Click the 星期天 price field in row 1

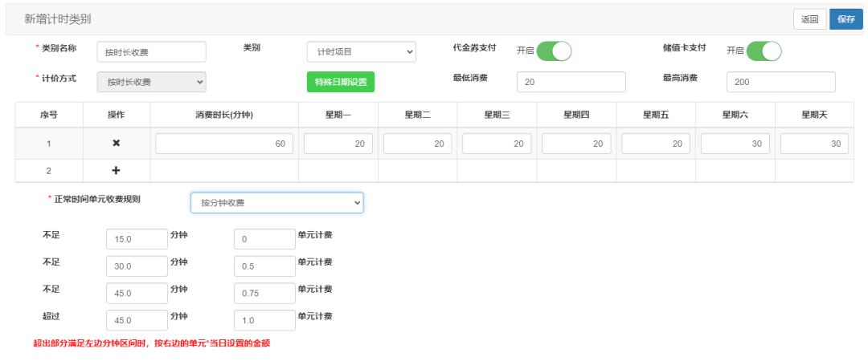[x=814, y=144]
